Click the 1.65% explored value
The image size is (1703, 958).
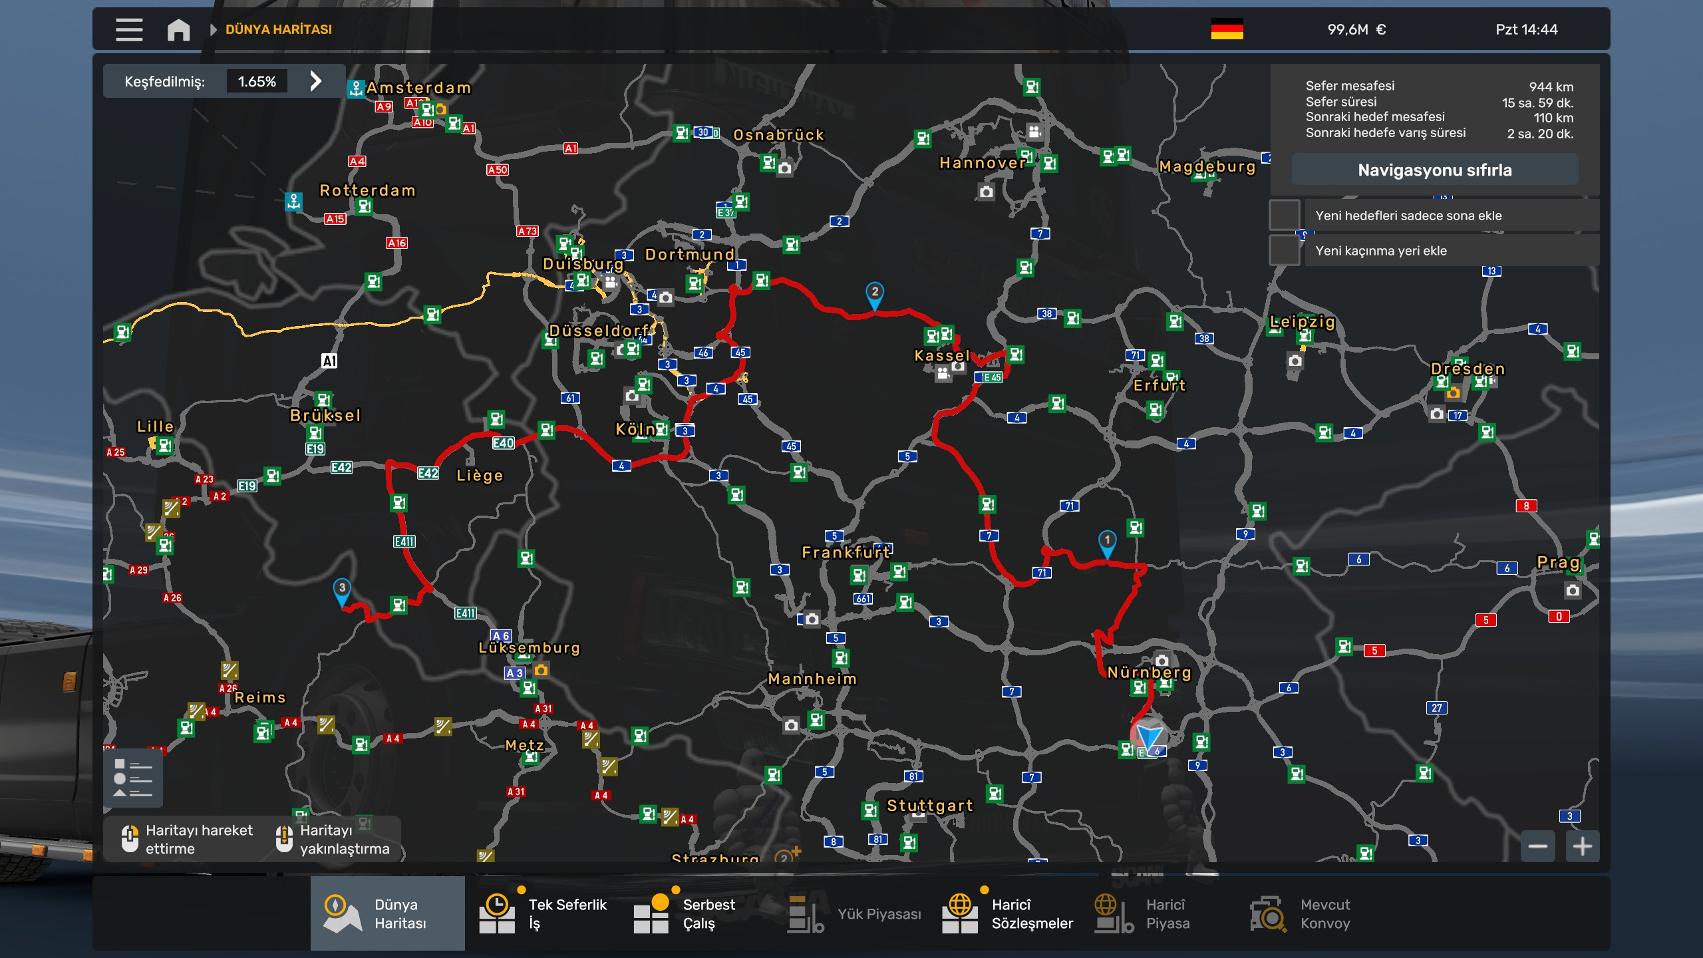pyautogui.click(x=257, y=81)
